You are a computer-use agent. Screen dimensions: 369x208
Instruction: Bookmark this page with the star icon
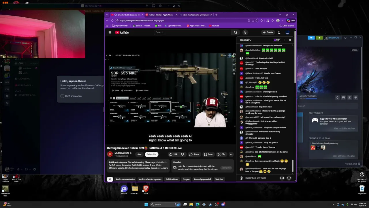pyautogui.click(x=253, y=21)
